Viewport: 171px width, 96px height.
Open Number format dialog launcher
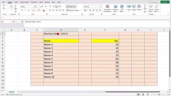tap(102, 14)
